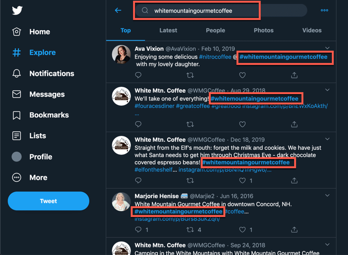Switch to the People tab
The image size is (348, 255).
click(x=215, y=30)
